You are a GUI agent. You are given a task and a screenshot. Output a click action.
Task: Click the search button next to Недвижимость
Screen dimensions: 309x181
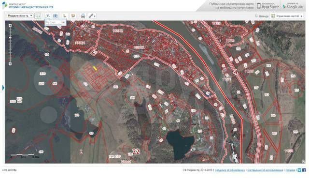coord(38,16)
